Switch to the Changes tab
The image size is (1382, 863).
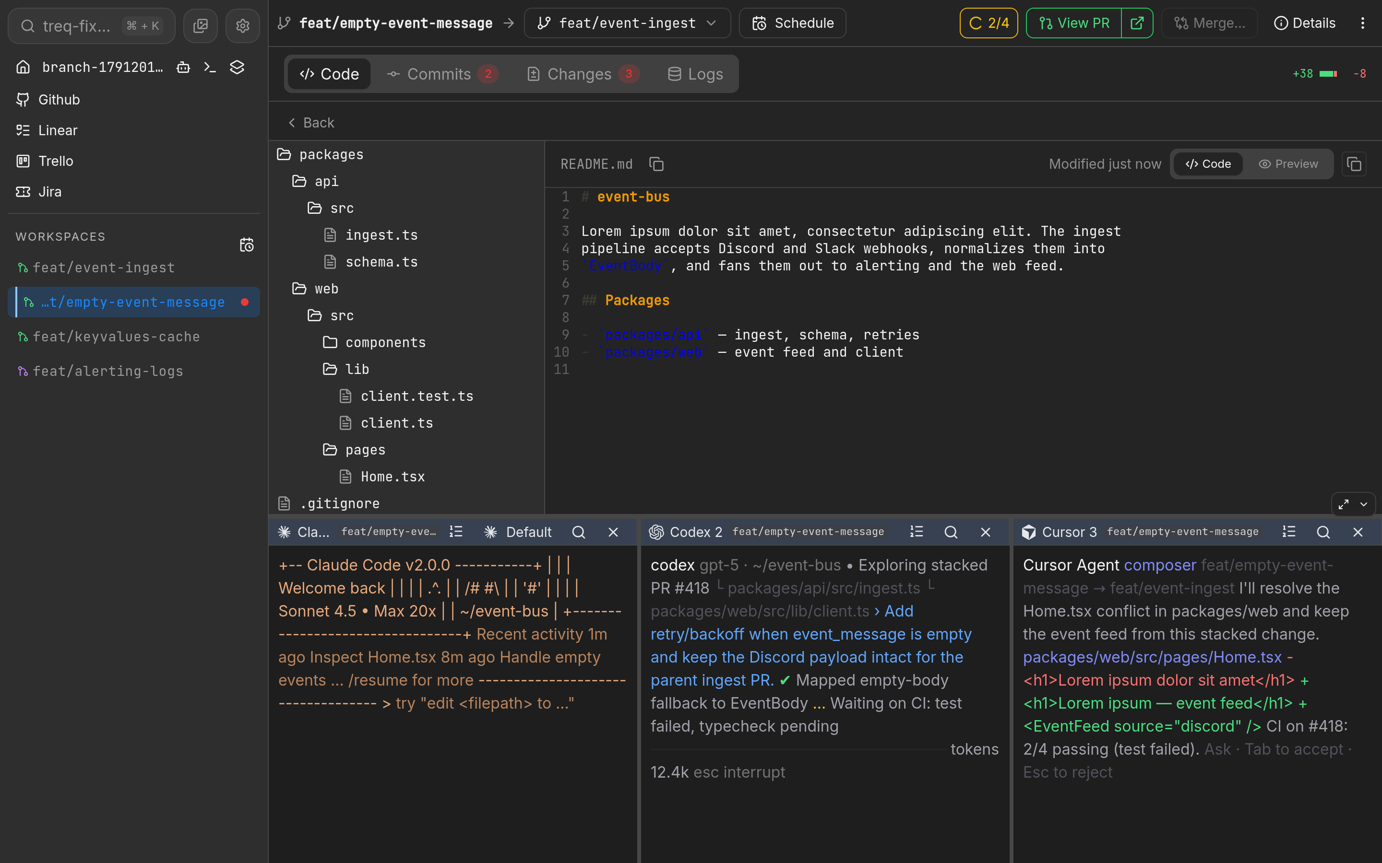583,74
